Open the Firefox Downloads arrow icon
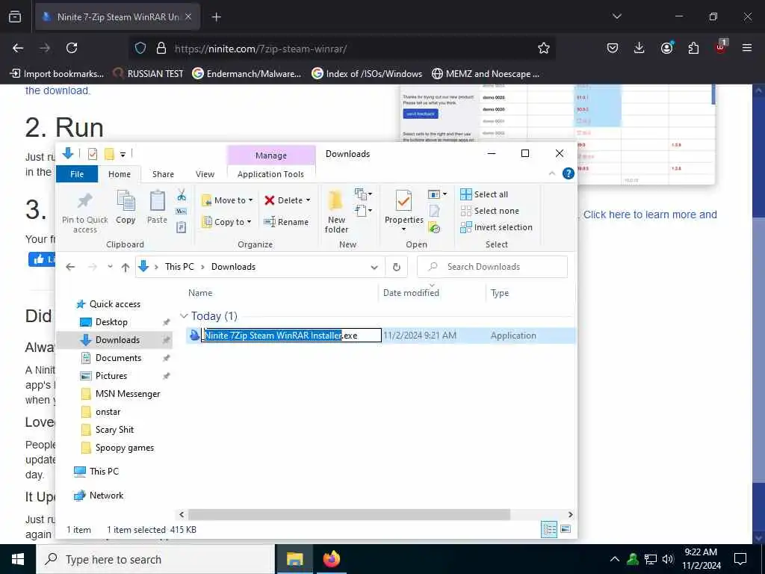 [x=639, y=48]
